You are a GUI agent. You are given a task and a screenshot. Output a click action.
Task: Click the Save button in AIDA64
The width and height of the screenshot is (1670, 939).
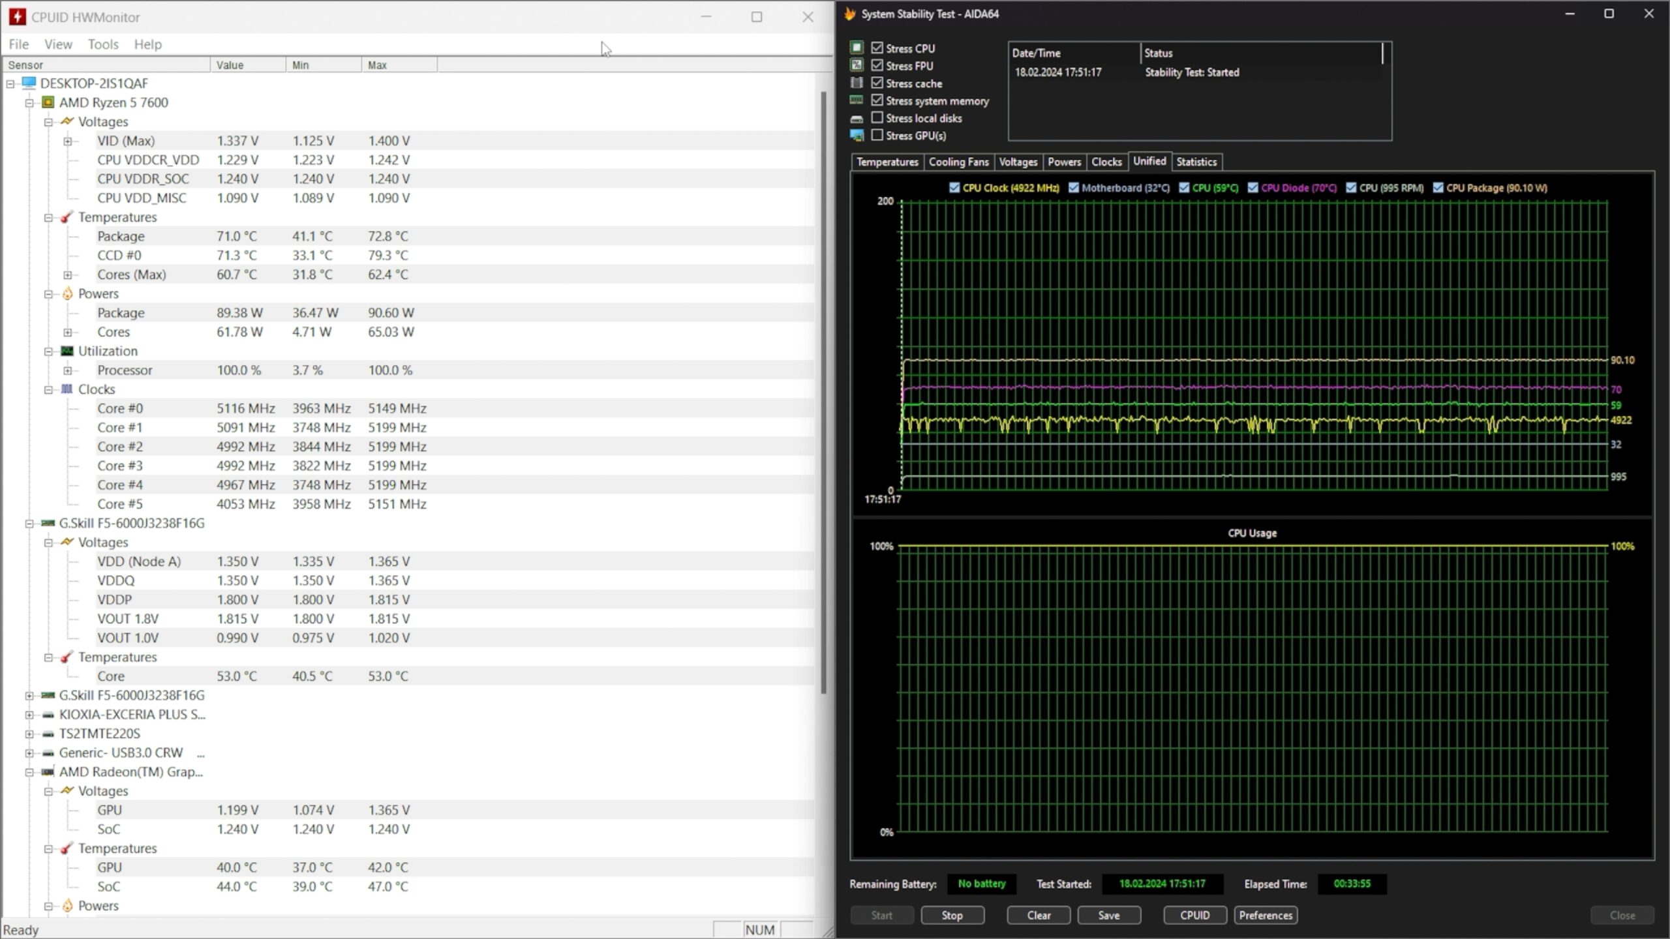pyautogui.click(x=1109, y=915)
